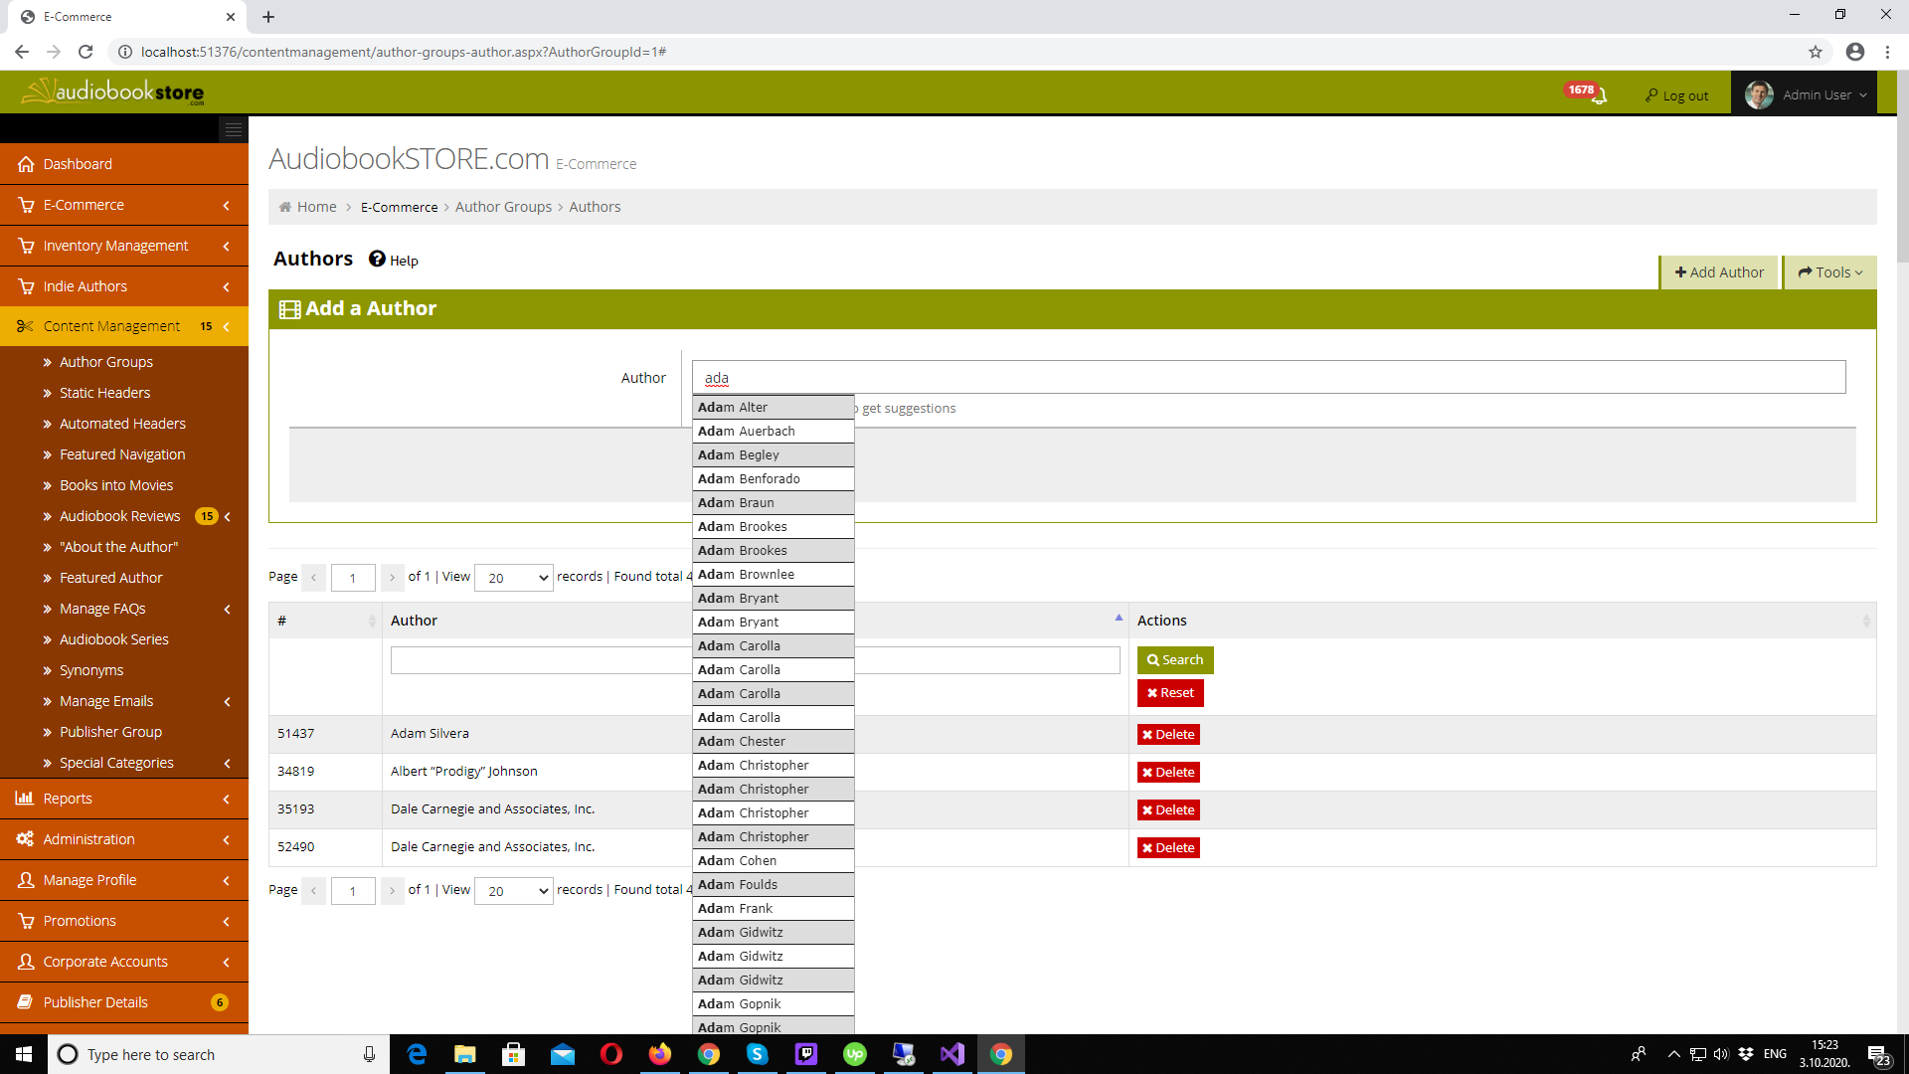Viewport: 1909px width, 1074px height.
Task: Delete the Albert Prodigy Johnson row
Action: [x=1168, y=773]
